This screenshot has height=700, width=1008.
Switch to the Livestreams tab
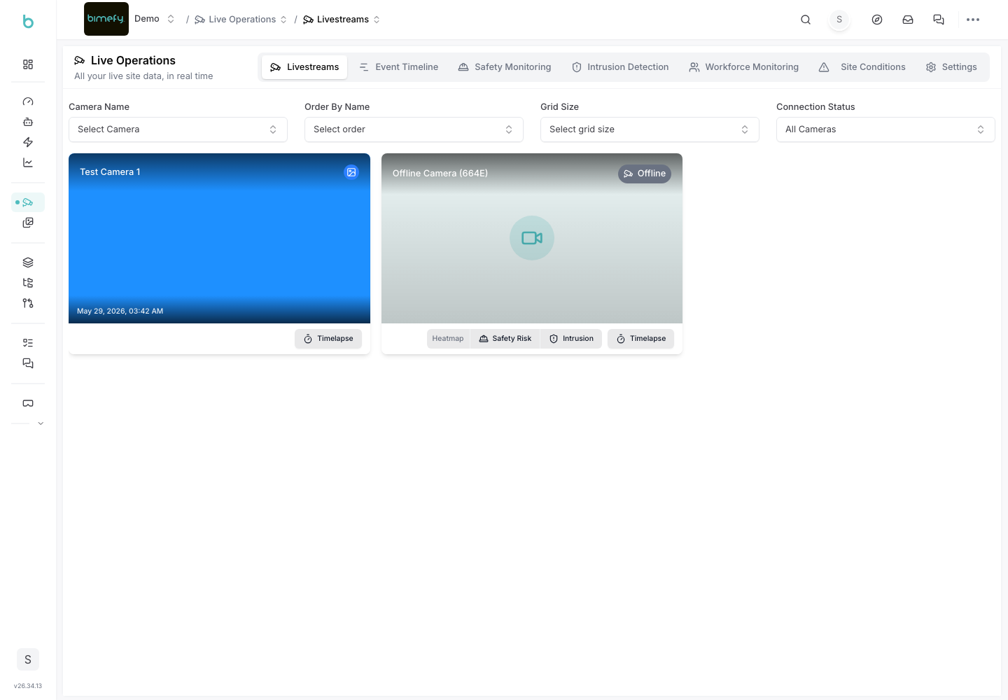304,67
